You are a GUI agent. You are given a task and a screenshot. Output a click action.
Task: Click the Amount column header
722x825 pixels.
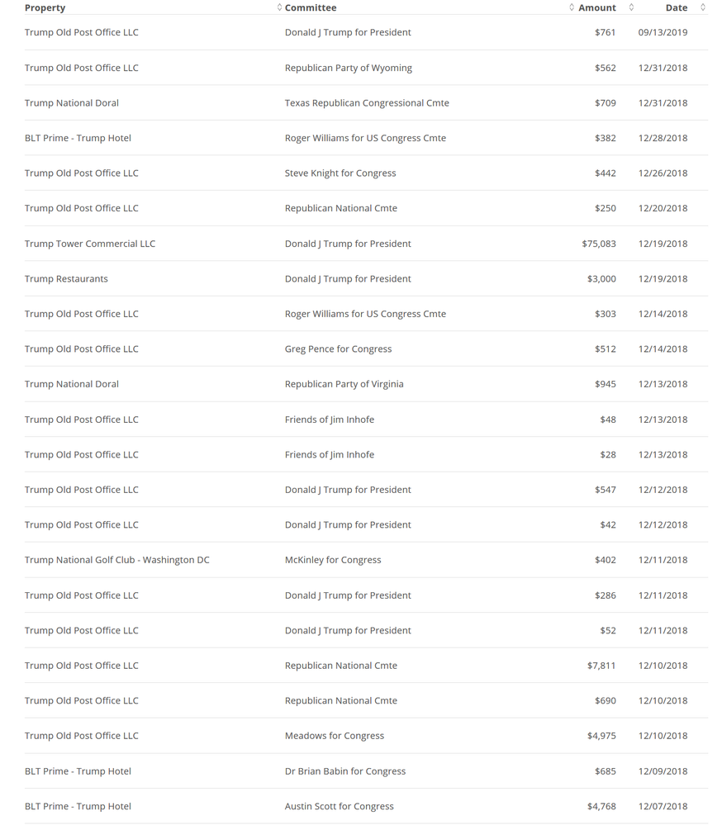click(596, 7)
